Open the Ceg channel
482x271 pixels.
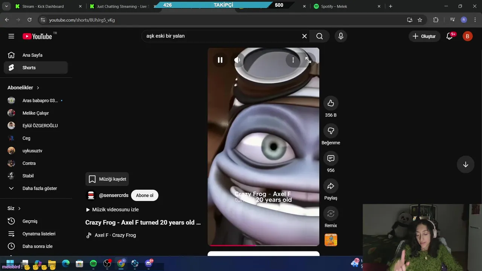(36, 138)
